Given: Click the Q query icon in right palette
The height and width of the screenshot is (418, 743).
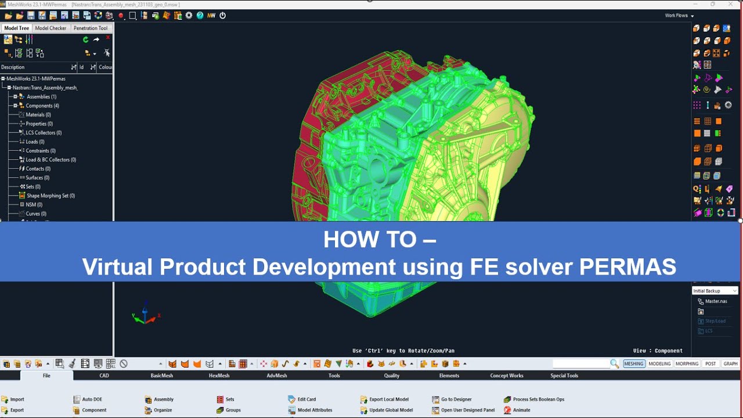Looking at the screenshot, I should pyautogui.click(x=697, y=189).
